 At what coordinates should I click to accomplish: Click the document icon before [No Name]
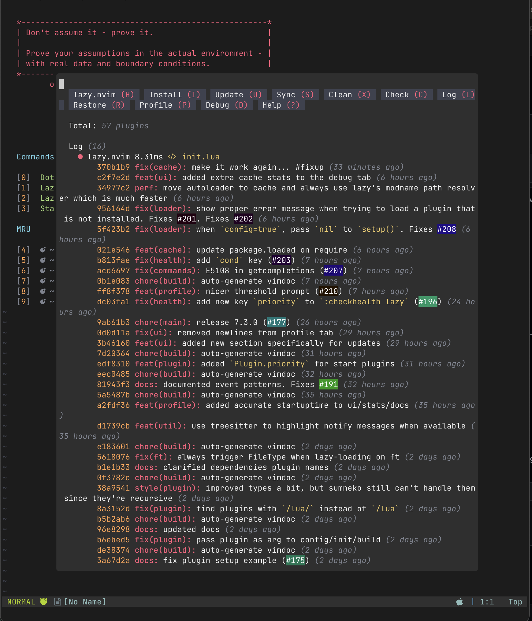[x=58, y=602]
